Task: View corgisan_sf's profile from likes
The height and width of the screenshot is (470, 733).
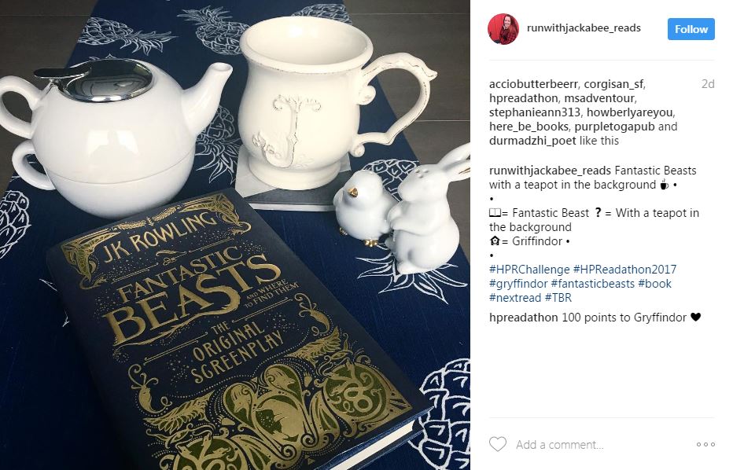Action: [x=614, y=84]
